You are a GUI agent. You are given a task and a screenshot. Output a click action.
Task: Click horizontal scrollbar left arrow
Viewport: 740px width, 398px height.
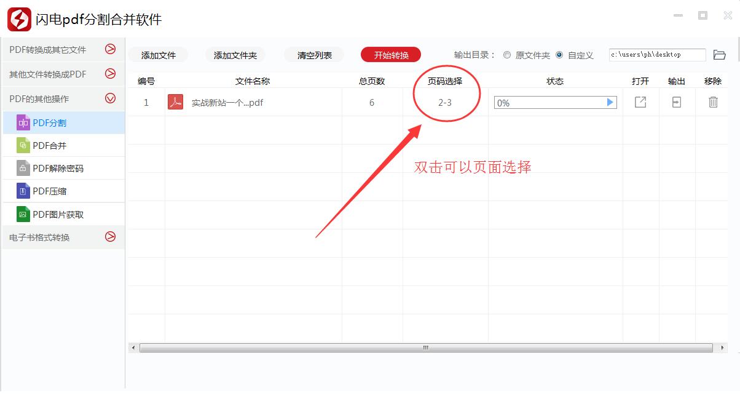coord(133,348)
